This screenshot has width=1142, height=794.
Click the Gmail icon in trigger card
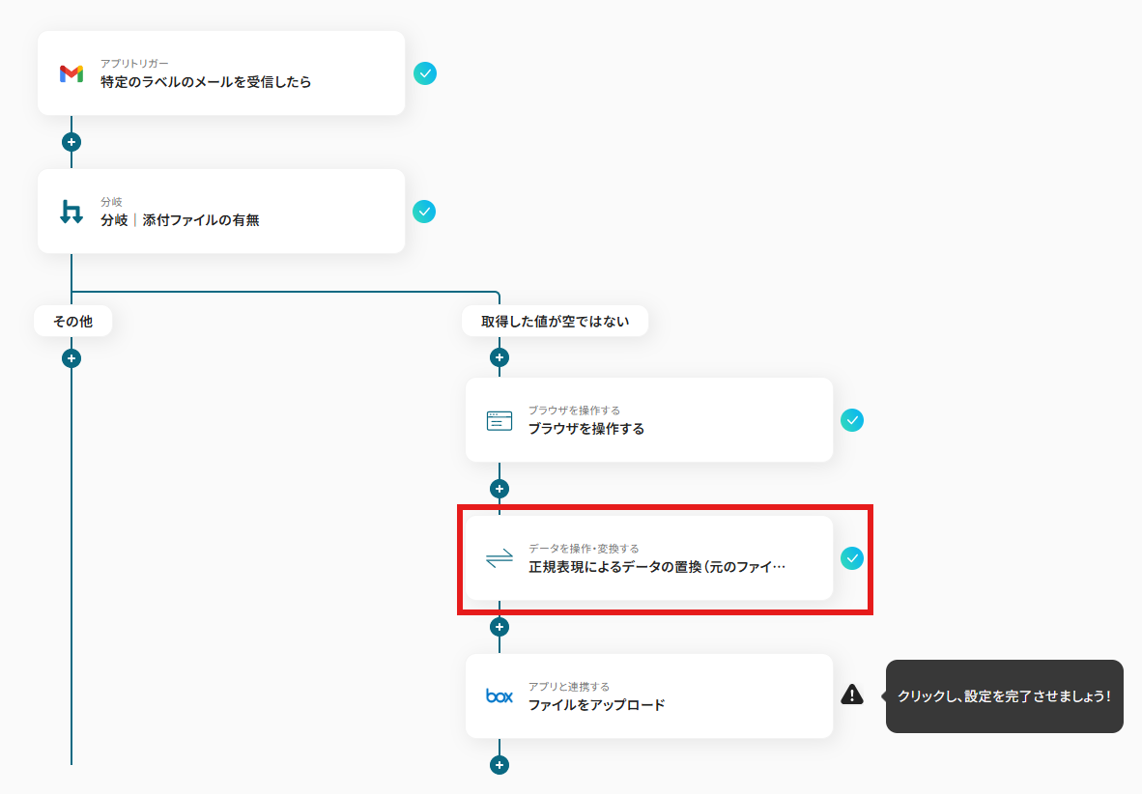[x=71, y=73]
